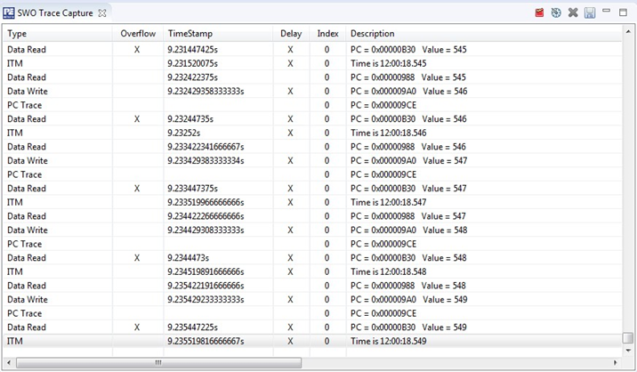Minimize the SWO Trace Capture view

click(x=606, y=11)
